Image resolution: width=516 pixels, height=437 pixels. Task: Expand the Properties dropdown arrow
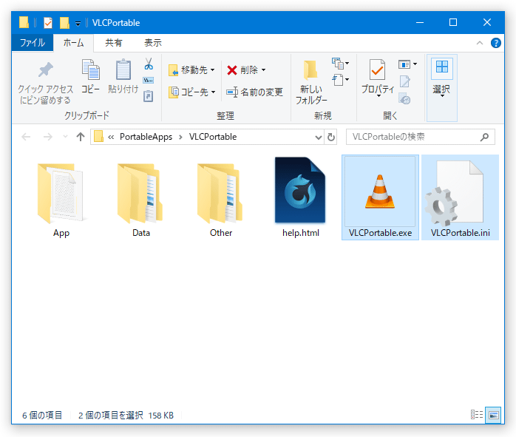378,96
